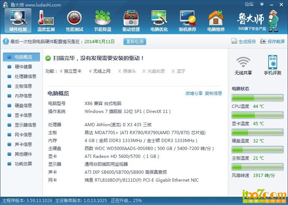Open the 温度监测 temperature monitor
Viewport: 288px width, 205px height.
click(46, 20)
